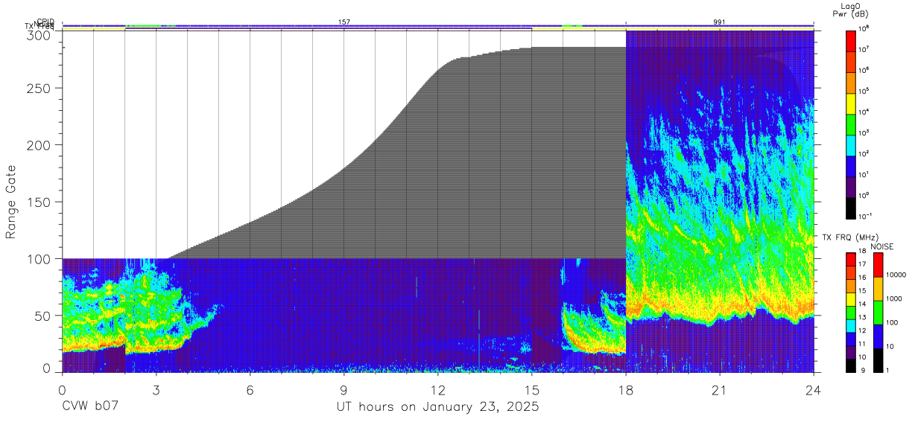Click the '21' tick label on time axis

click(x=719, y=391)
